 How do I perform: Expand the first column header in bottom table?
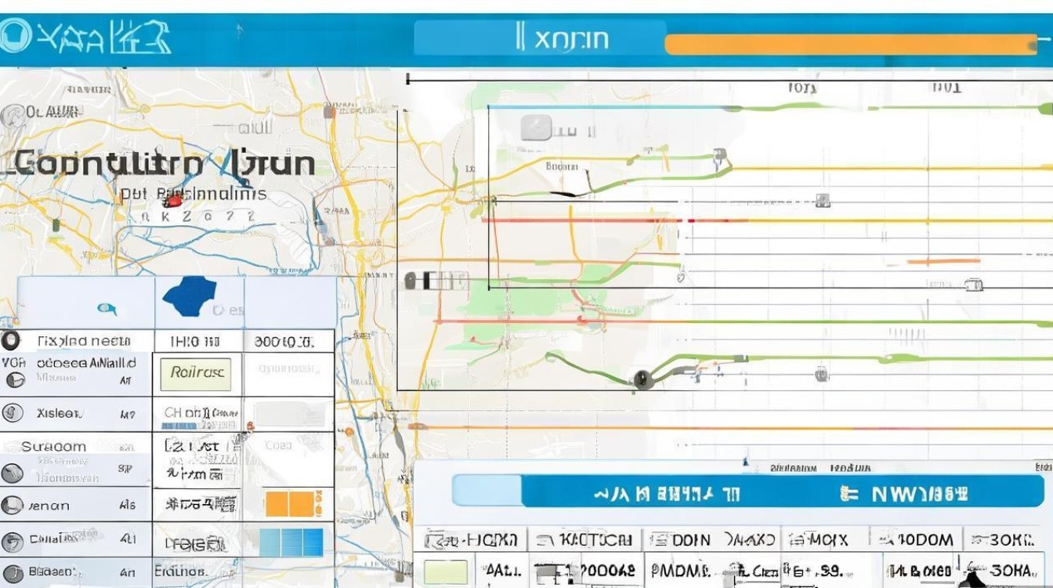point(470,539)
